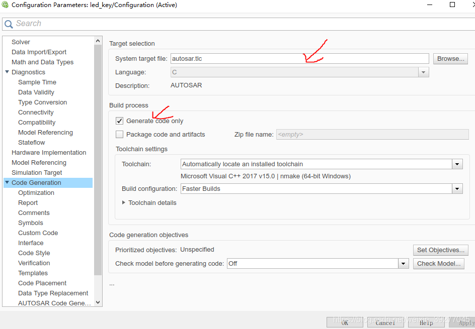
Task: Open Check model before generating code dropdown
Action: tap(403, 263)
